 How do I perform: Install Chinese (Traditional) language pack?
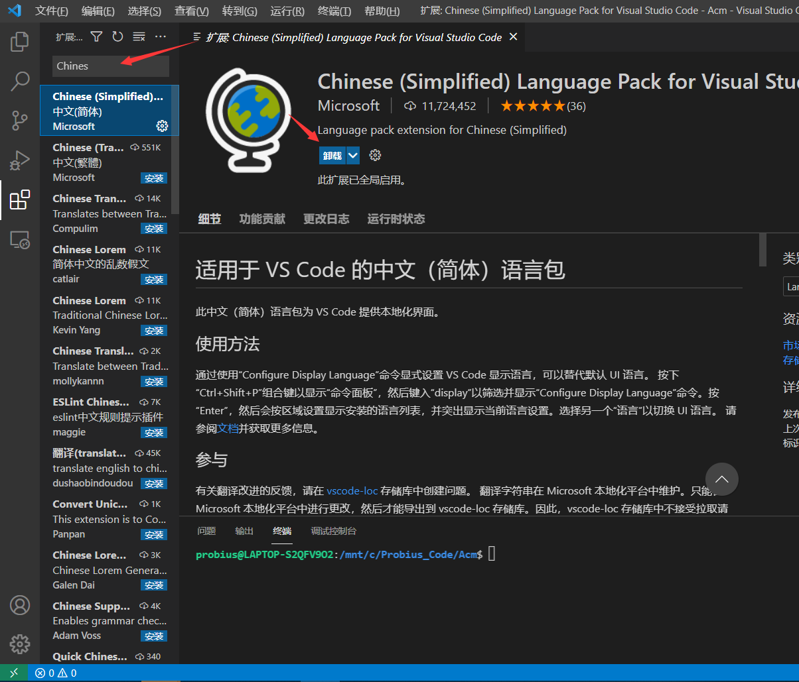click(x=154, y=178)
